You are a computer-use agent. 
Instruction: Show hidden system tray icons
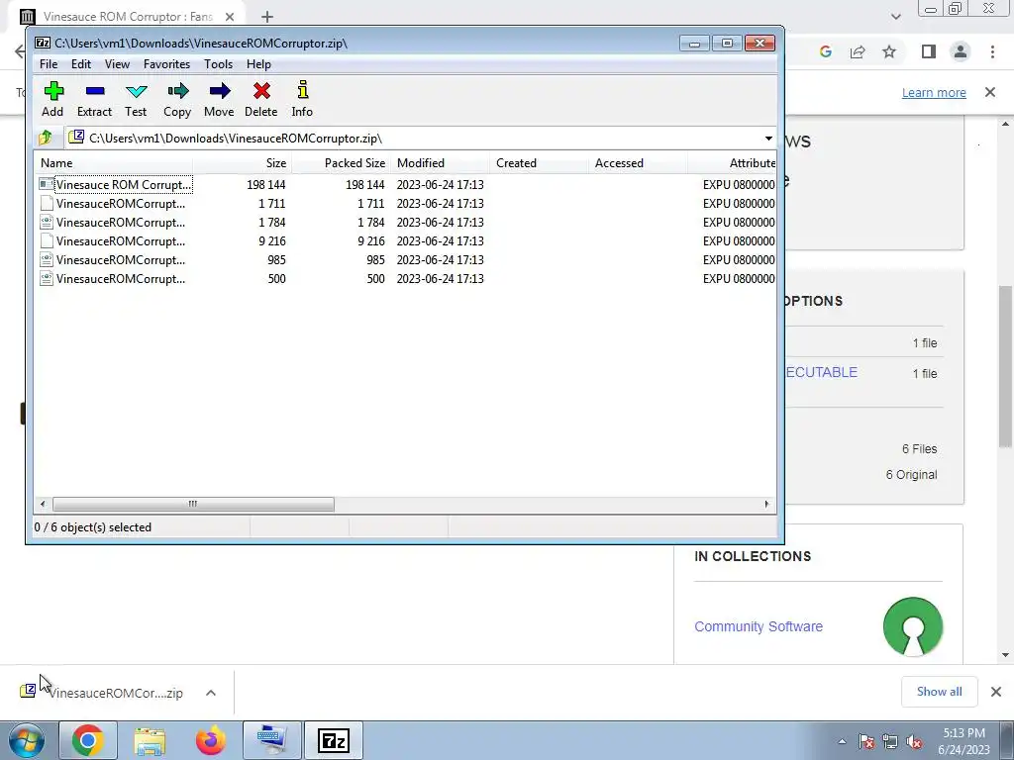click(842, 741)
